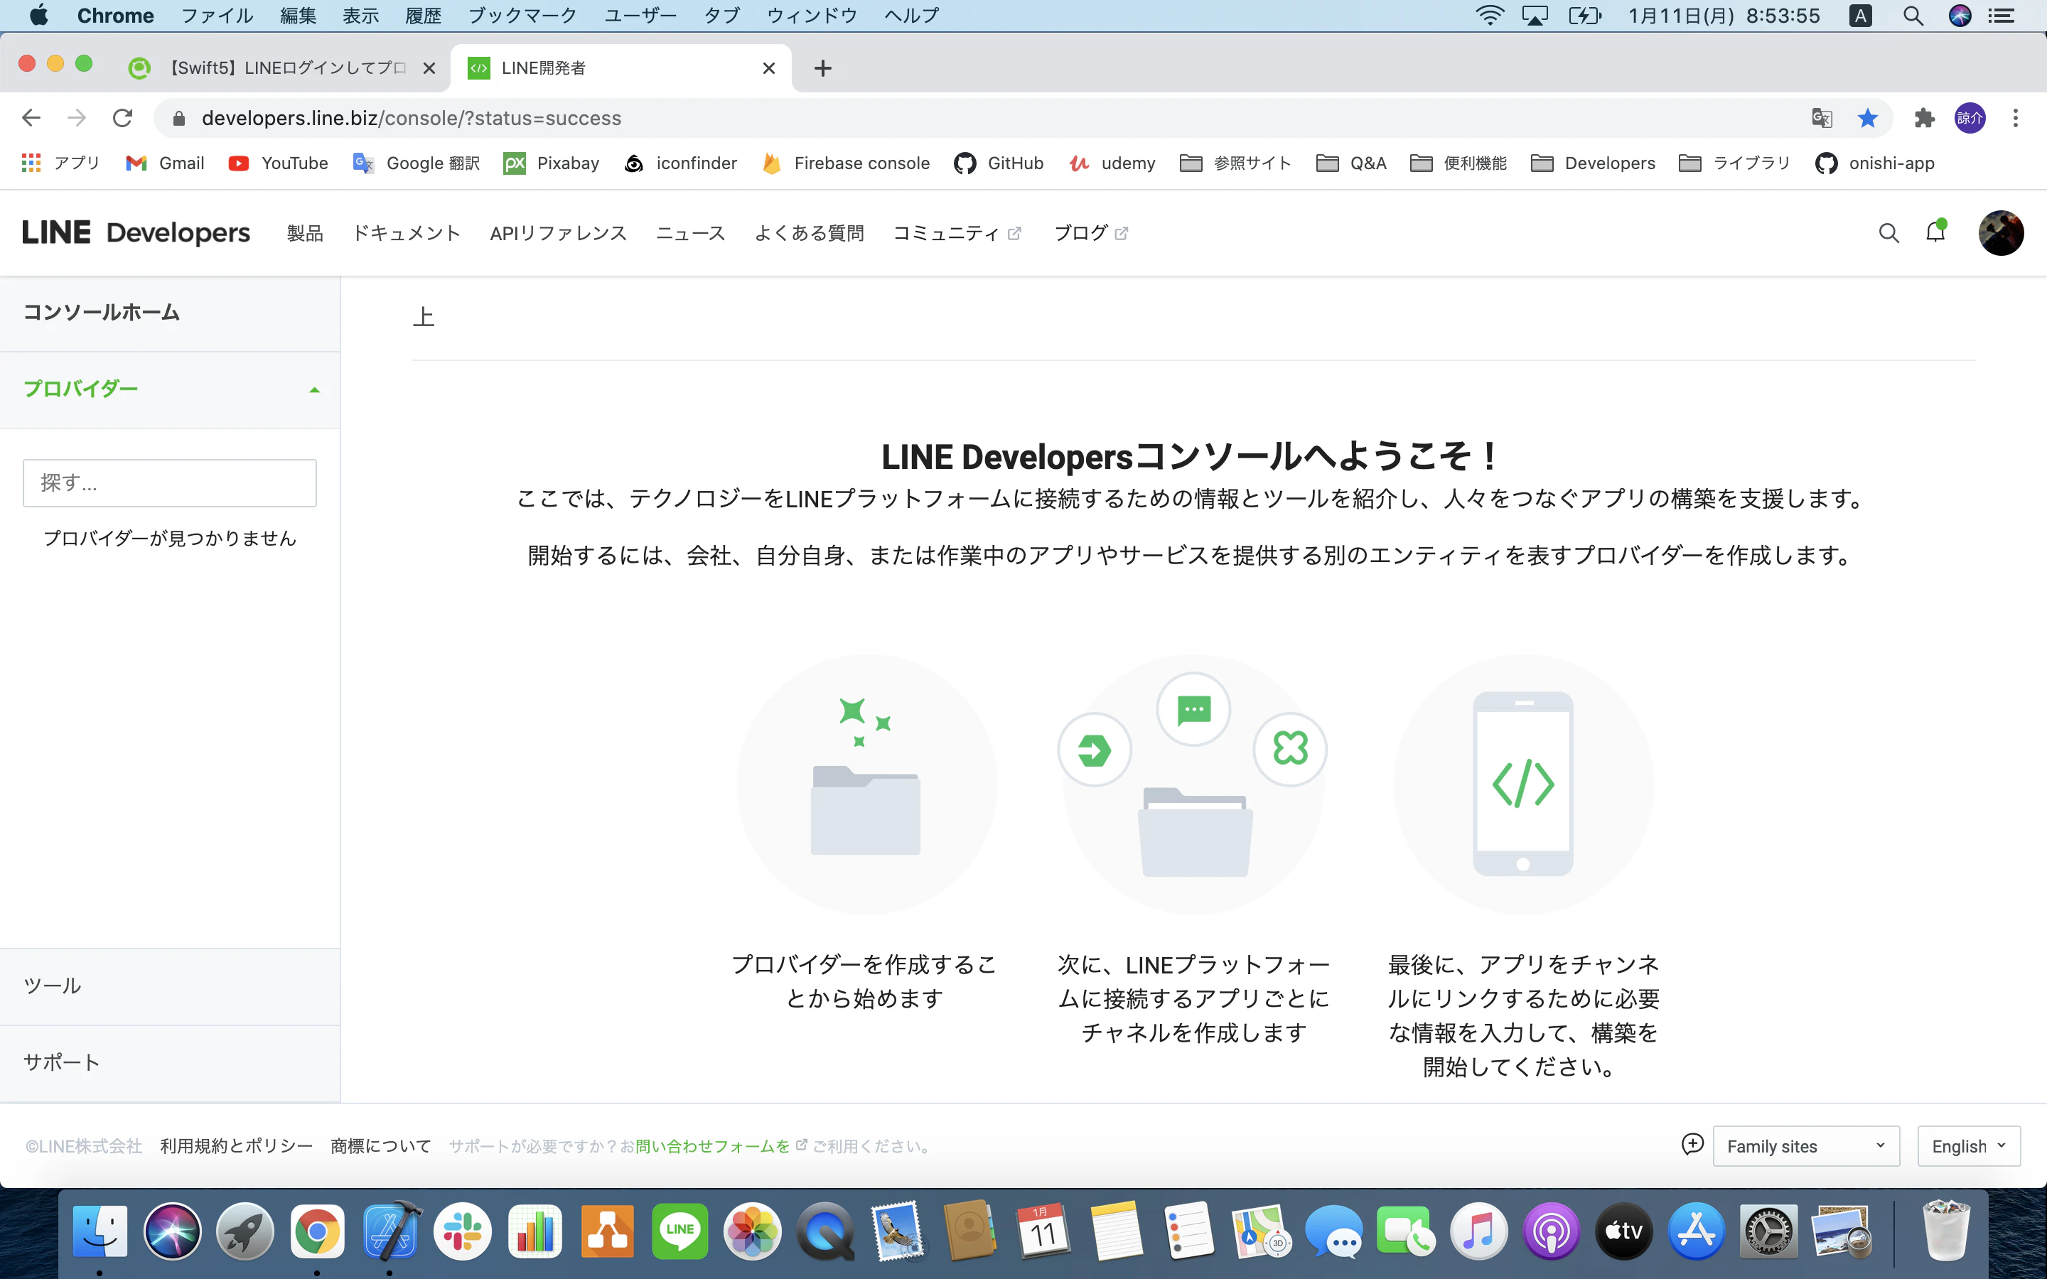Click the provider search input field
This screenshot has height=1279, width=2047.
click(170, 483)
